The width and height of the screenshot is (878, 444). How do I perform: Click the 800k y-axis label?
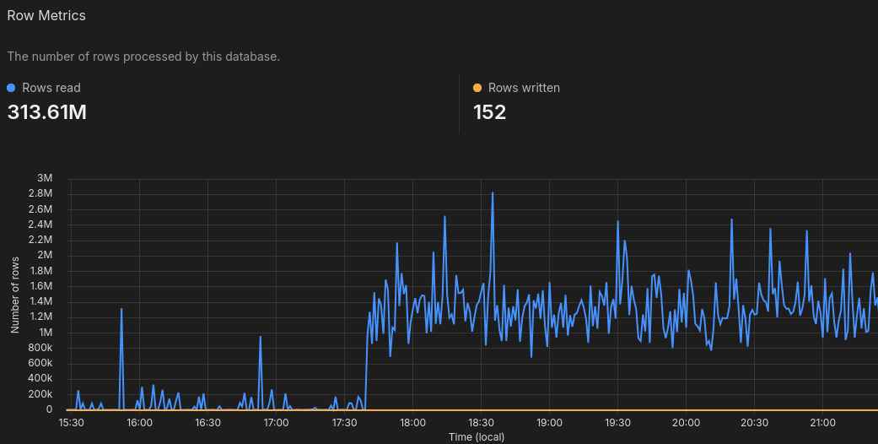pos(40,348)
